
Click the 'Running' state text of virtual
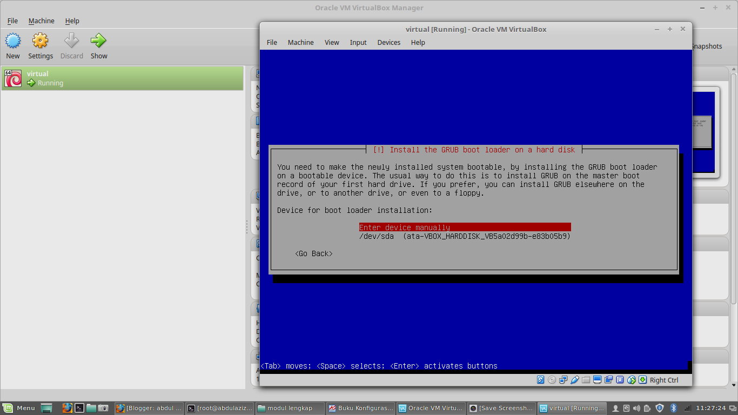click(50, 83)
